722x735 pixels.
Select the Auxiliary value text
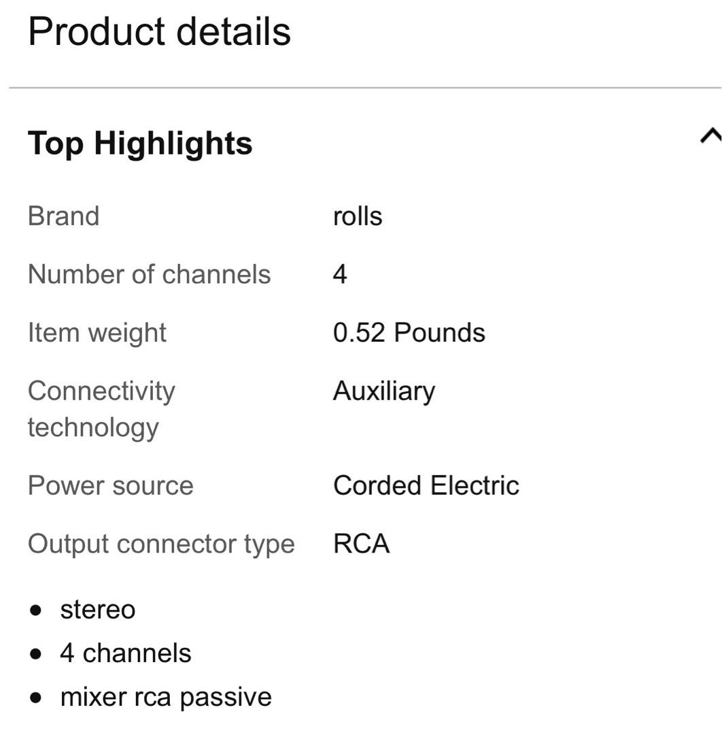383,391
